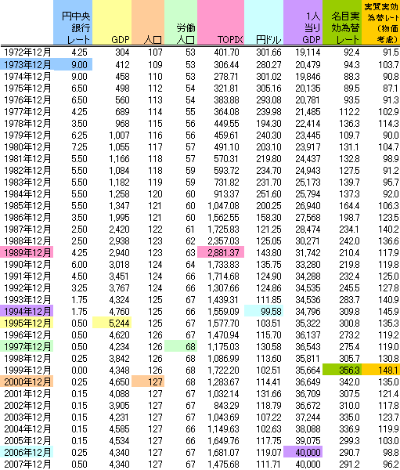Select the purple 1994年12月 date cell
Screen dimensions: 400x470
(x=27, y=311)
